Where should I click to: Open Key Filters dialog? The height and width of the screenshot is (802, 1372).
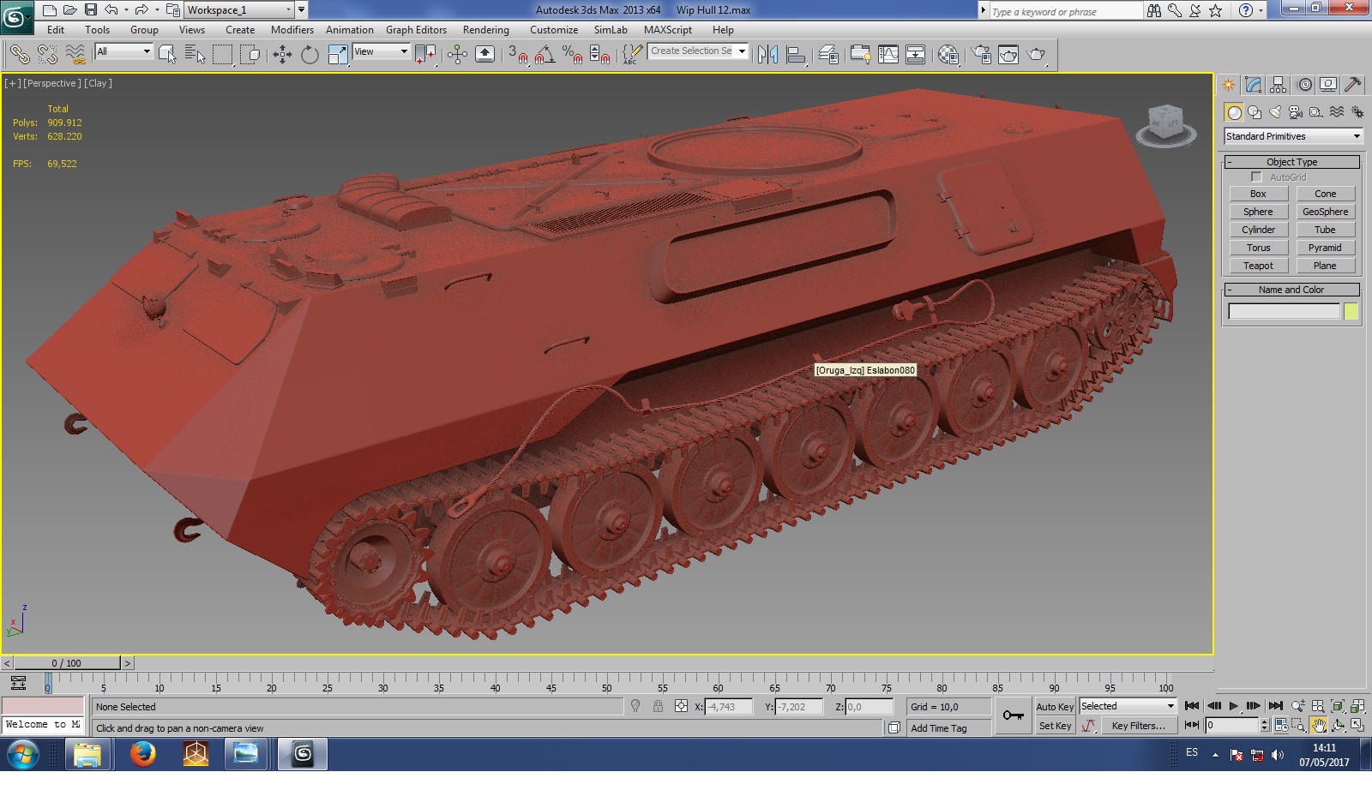(x=1138, y=726)
